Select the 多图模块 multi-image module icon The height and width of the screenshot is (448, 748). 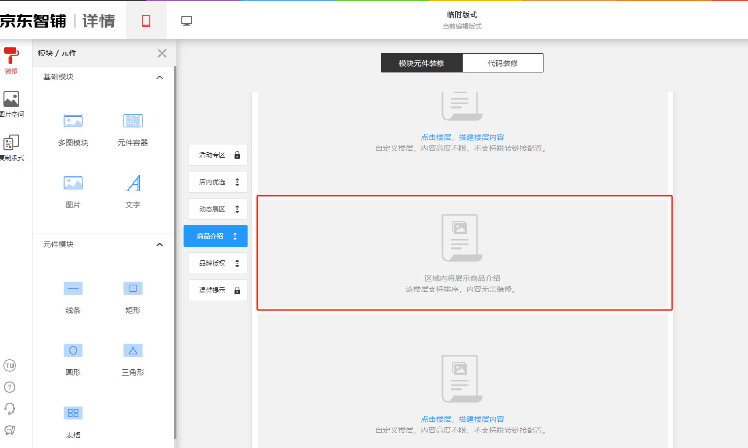(x=73, y=121)
